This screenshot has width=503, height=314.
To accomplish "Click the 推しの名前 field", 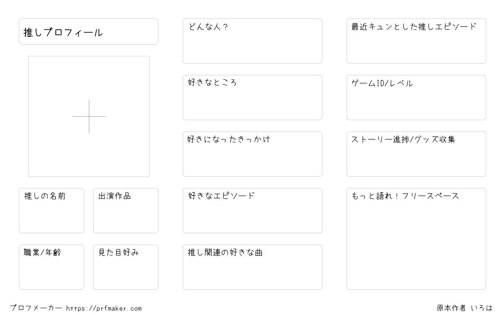I will (52, 211).
